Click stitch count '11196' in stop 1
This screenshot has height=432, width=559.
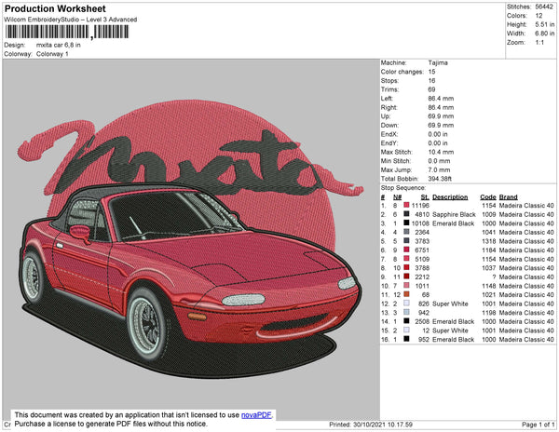tap(421, 206)
